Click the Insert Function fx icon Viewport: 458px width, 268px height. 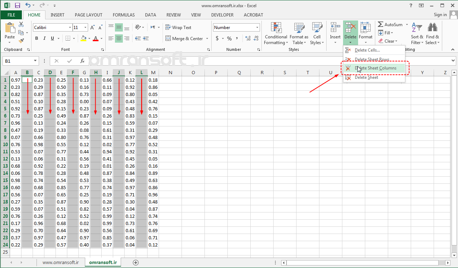(82, 61)
